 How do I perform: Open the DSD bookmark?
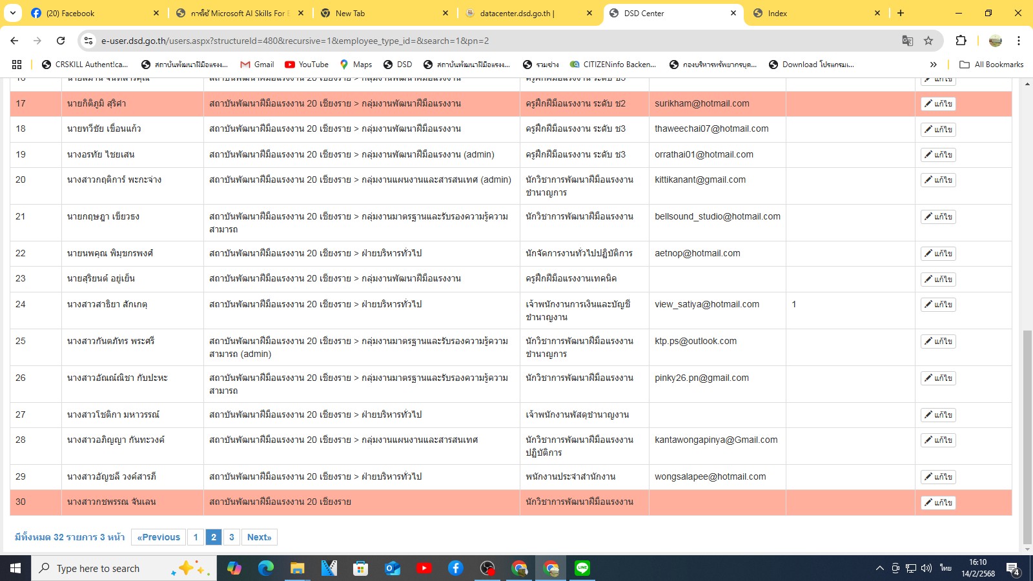tap(398, 65)
